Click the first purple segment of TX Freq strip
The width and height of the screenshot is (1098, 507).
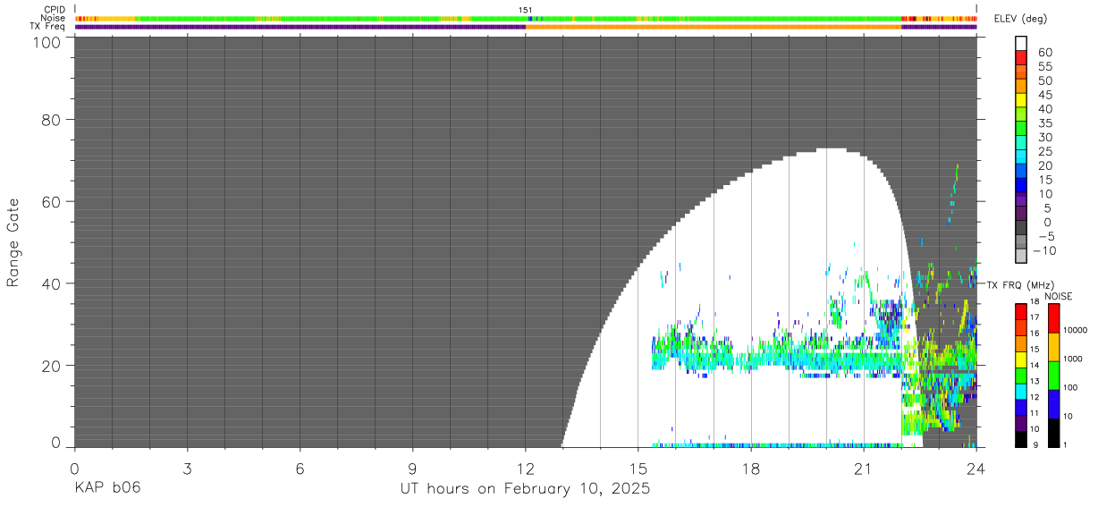[300, 27]
